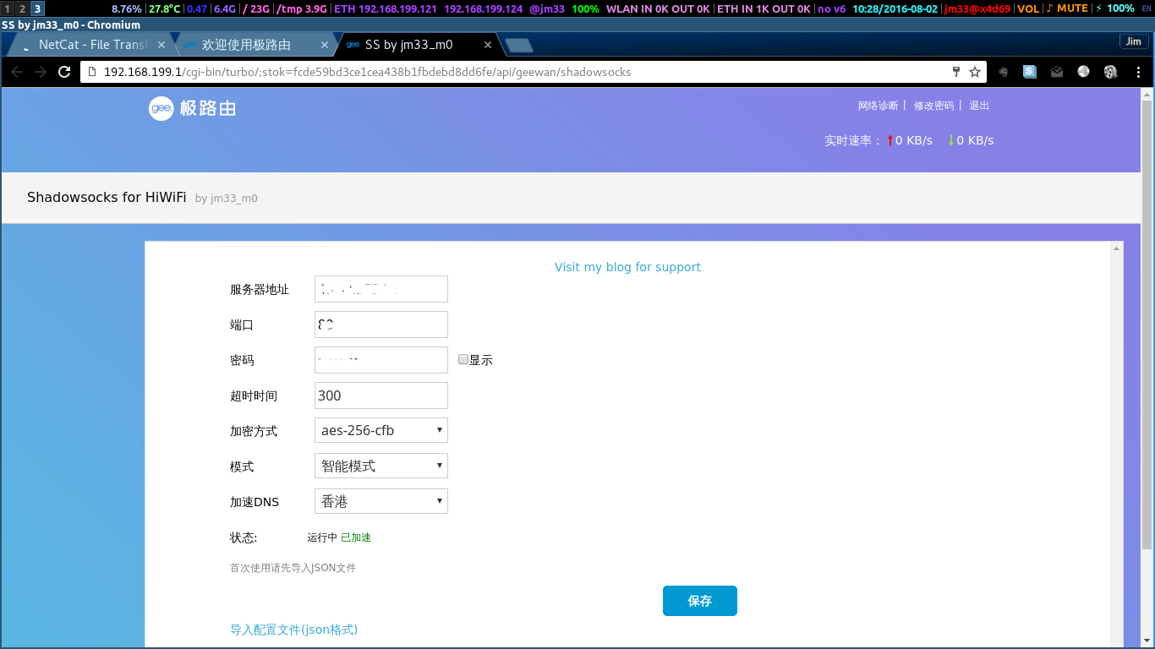Open the Chromium three-dot menu
1155x649 pixels.
coord(1137,72)
